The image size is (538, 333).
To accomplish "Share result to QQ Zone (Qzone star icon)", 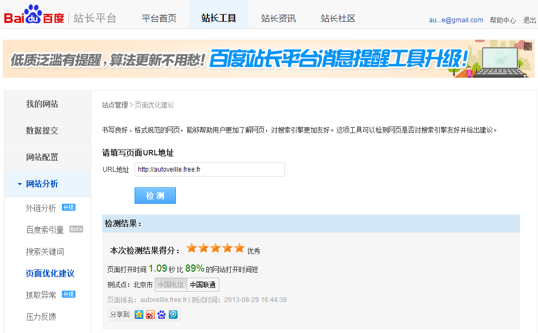I will click(139, 315).
